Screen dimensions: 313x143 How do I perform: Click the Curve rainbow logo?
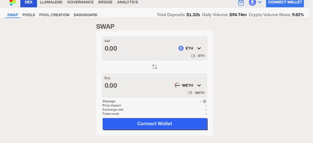point(13,2)
